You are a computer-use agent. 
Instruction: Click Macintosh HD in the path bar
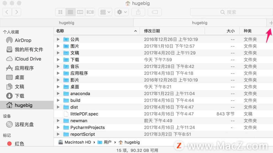pyautogui.click(x=75, y=142)
